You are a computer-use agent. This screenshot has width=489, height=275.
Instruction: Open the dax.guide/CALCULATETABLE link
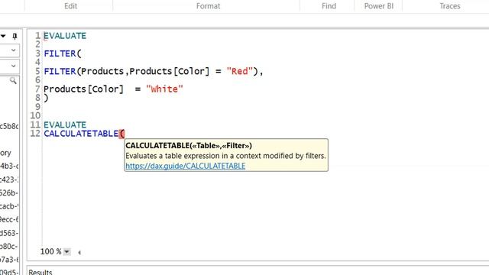click(x=185, y=166)
